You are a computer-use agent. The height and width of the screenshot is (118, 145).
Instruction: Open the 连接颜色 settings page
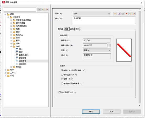(23, 64)
